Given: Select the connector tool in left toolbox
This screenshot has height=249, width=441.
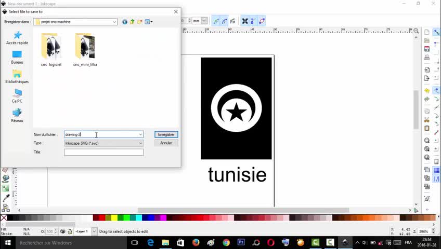Looking at the screenshot, I should tap(5, 188).
